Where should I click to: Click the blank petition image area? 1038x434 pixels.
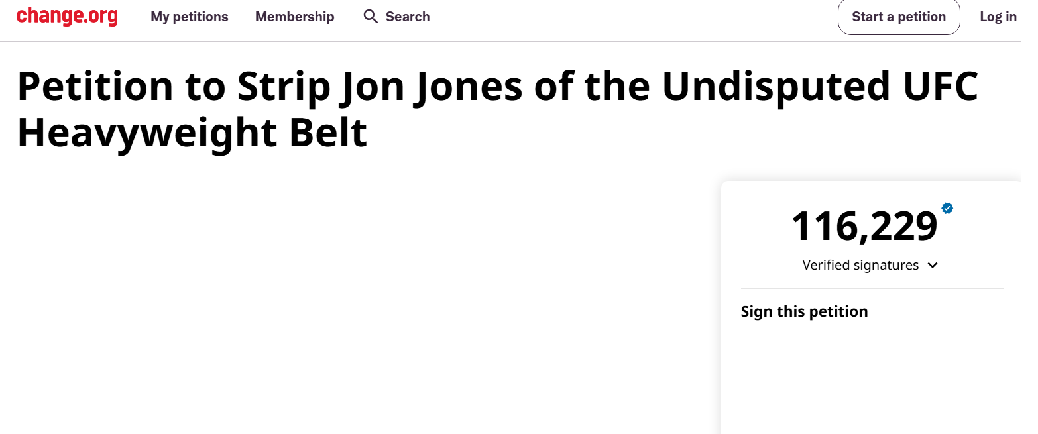click(358, 305)
